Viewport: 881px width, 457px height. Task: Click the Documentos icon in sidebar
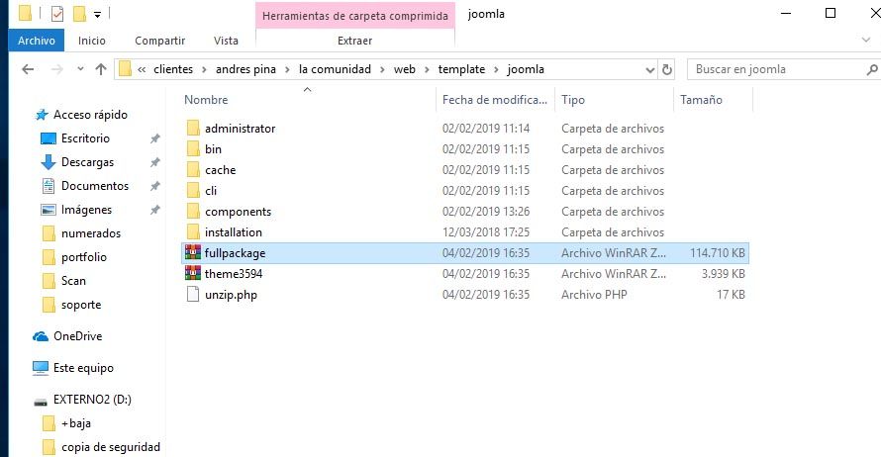pos(49,186)
